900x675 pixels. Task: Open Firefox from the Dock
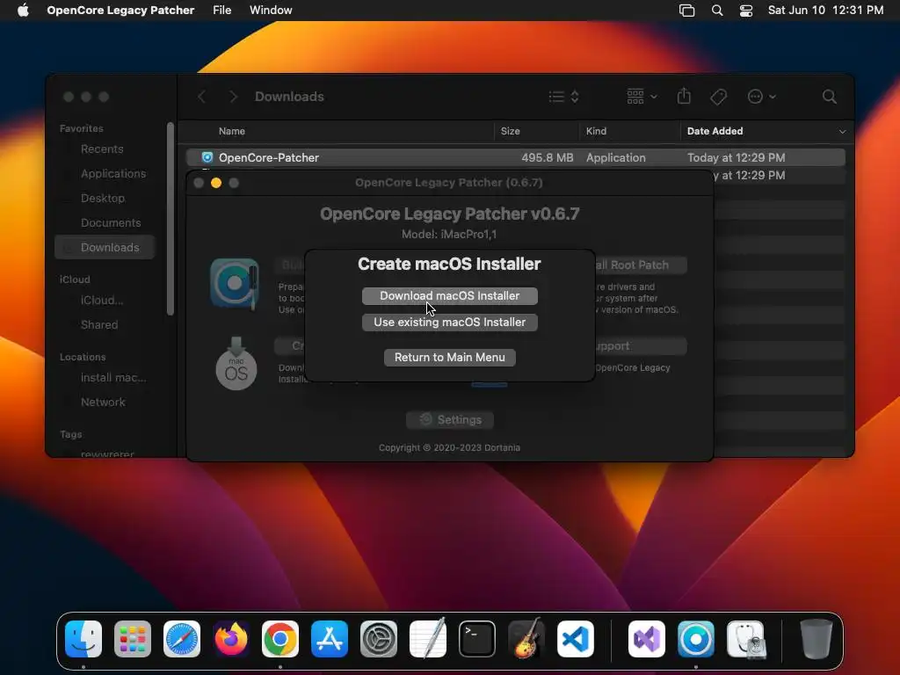(231, 639)
